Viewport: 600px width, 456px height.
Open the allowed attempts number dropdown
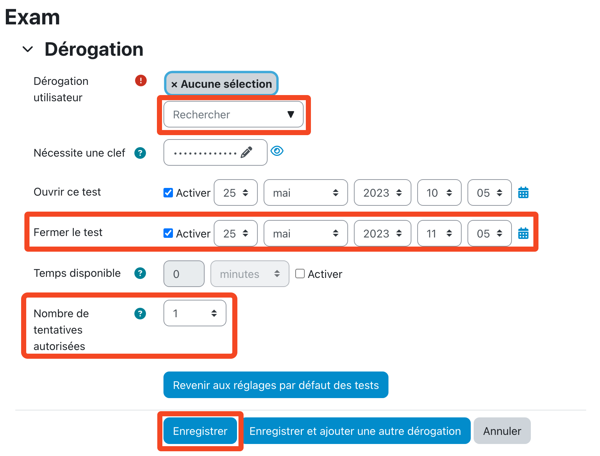(x=195, y=313)
